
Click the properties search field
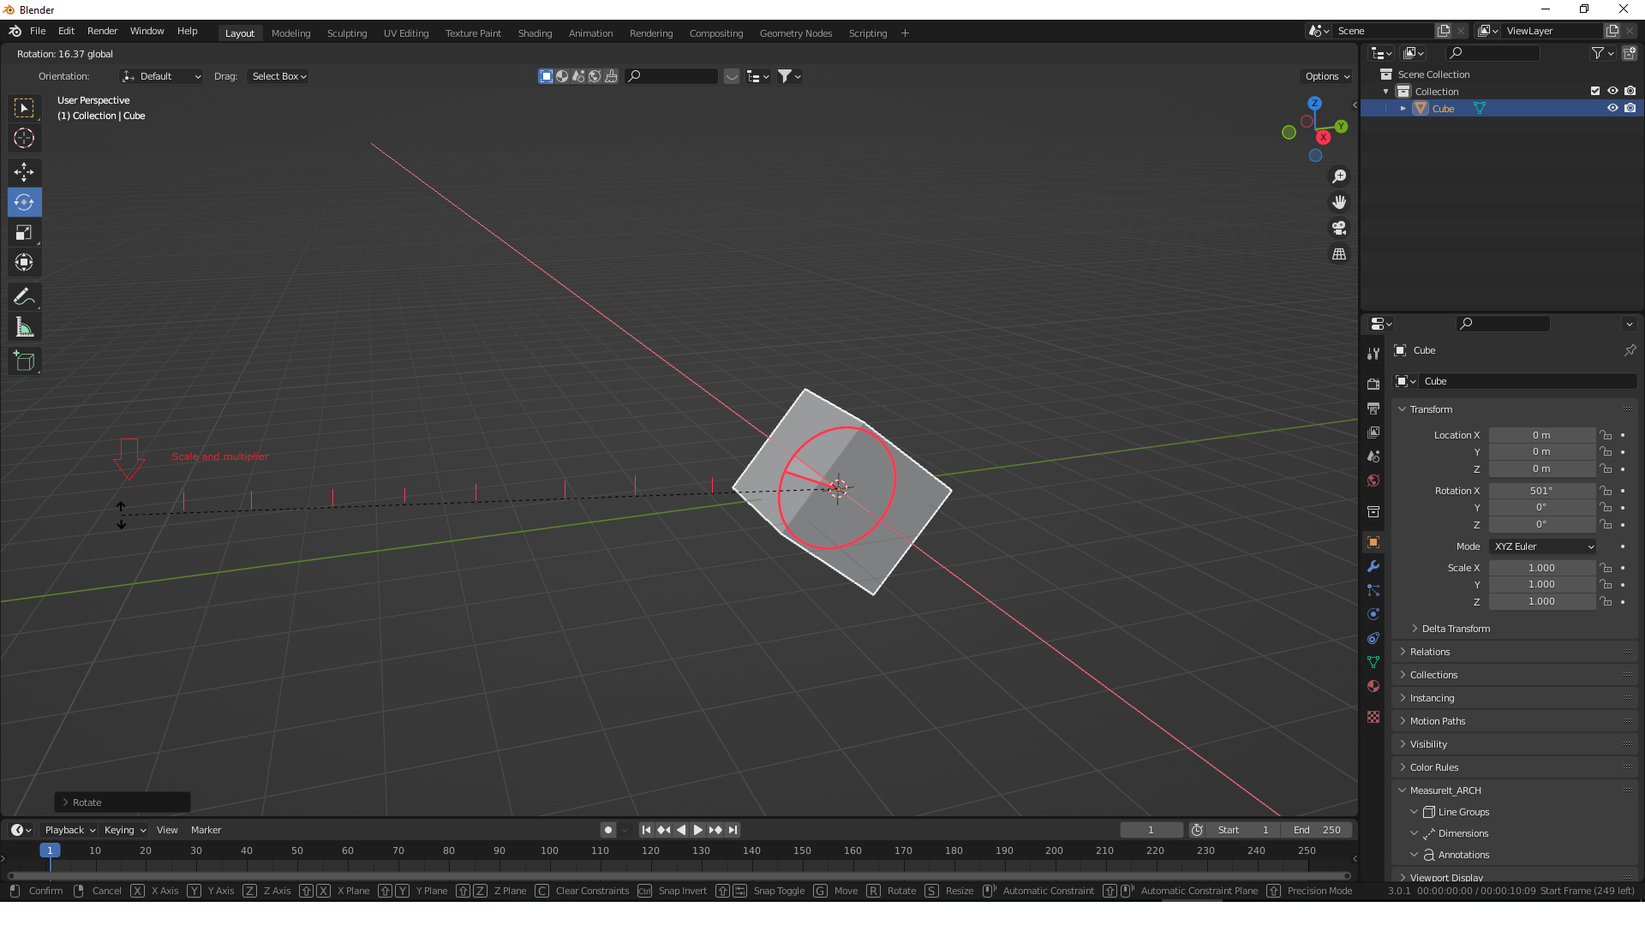[x=1504, y=324]
